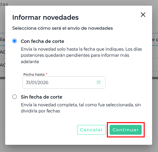The image size is (158, 152).
Task: Click the Informar novedades dialog title
Action: pyautogui.click(x=45, y=17)
